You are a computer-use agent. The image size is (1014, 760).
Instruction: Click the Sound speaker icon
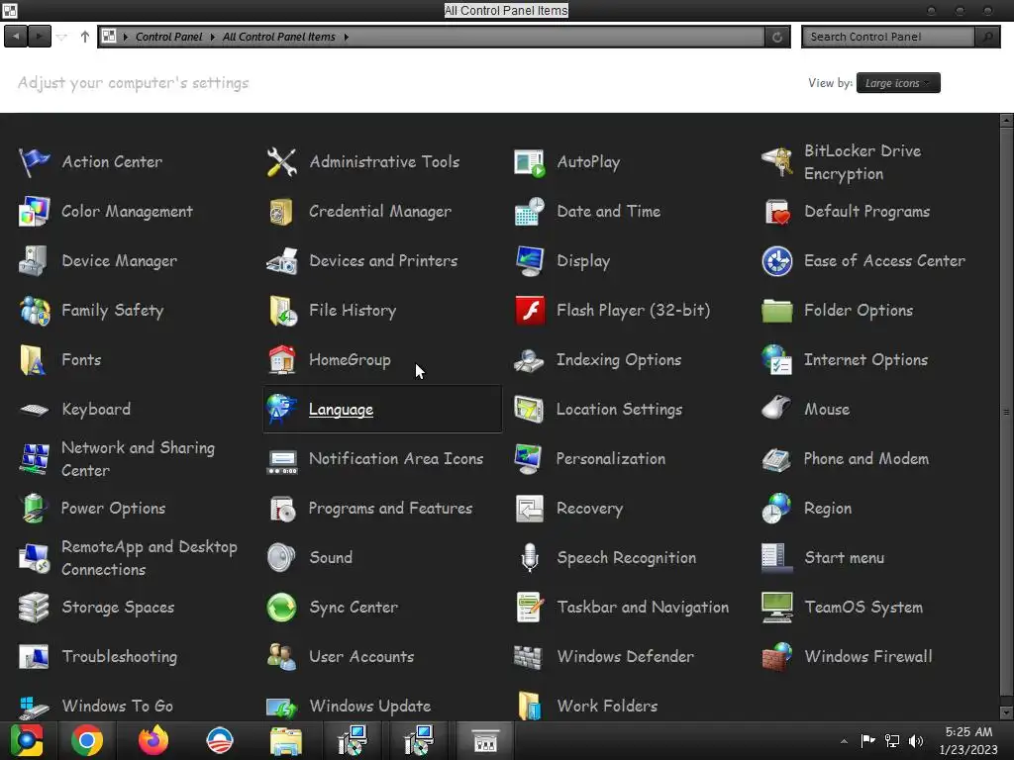pos(281,558)
